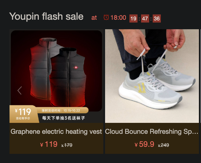The image size is (201, 163).
Task: Click the white Chinese sock giveaway text
Action: coord(63,118)
